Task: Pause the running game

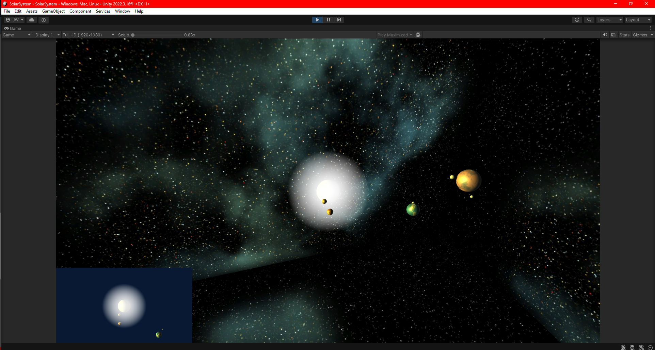Action: click(x=328, y=20)
